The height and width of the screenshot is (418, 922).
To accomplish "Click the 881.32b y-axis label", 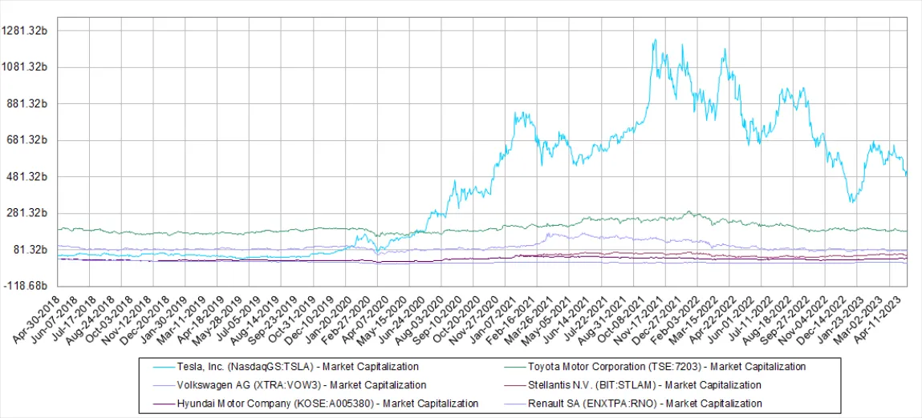I will [x=27, y=103].
